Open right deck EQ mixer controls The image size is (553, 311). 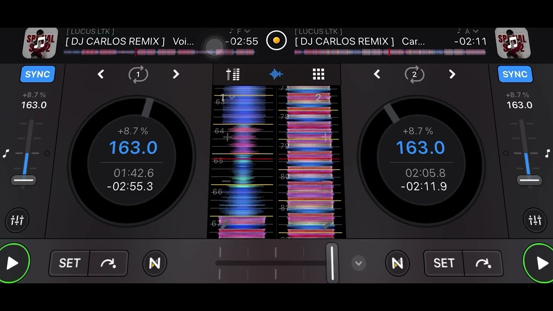[x=535, y=220]
